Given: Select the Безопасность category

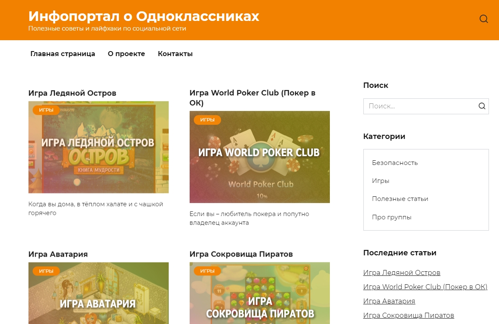Looking at the screenshot, I should (x=395, y=163).
